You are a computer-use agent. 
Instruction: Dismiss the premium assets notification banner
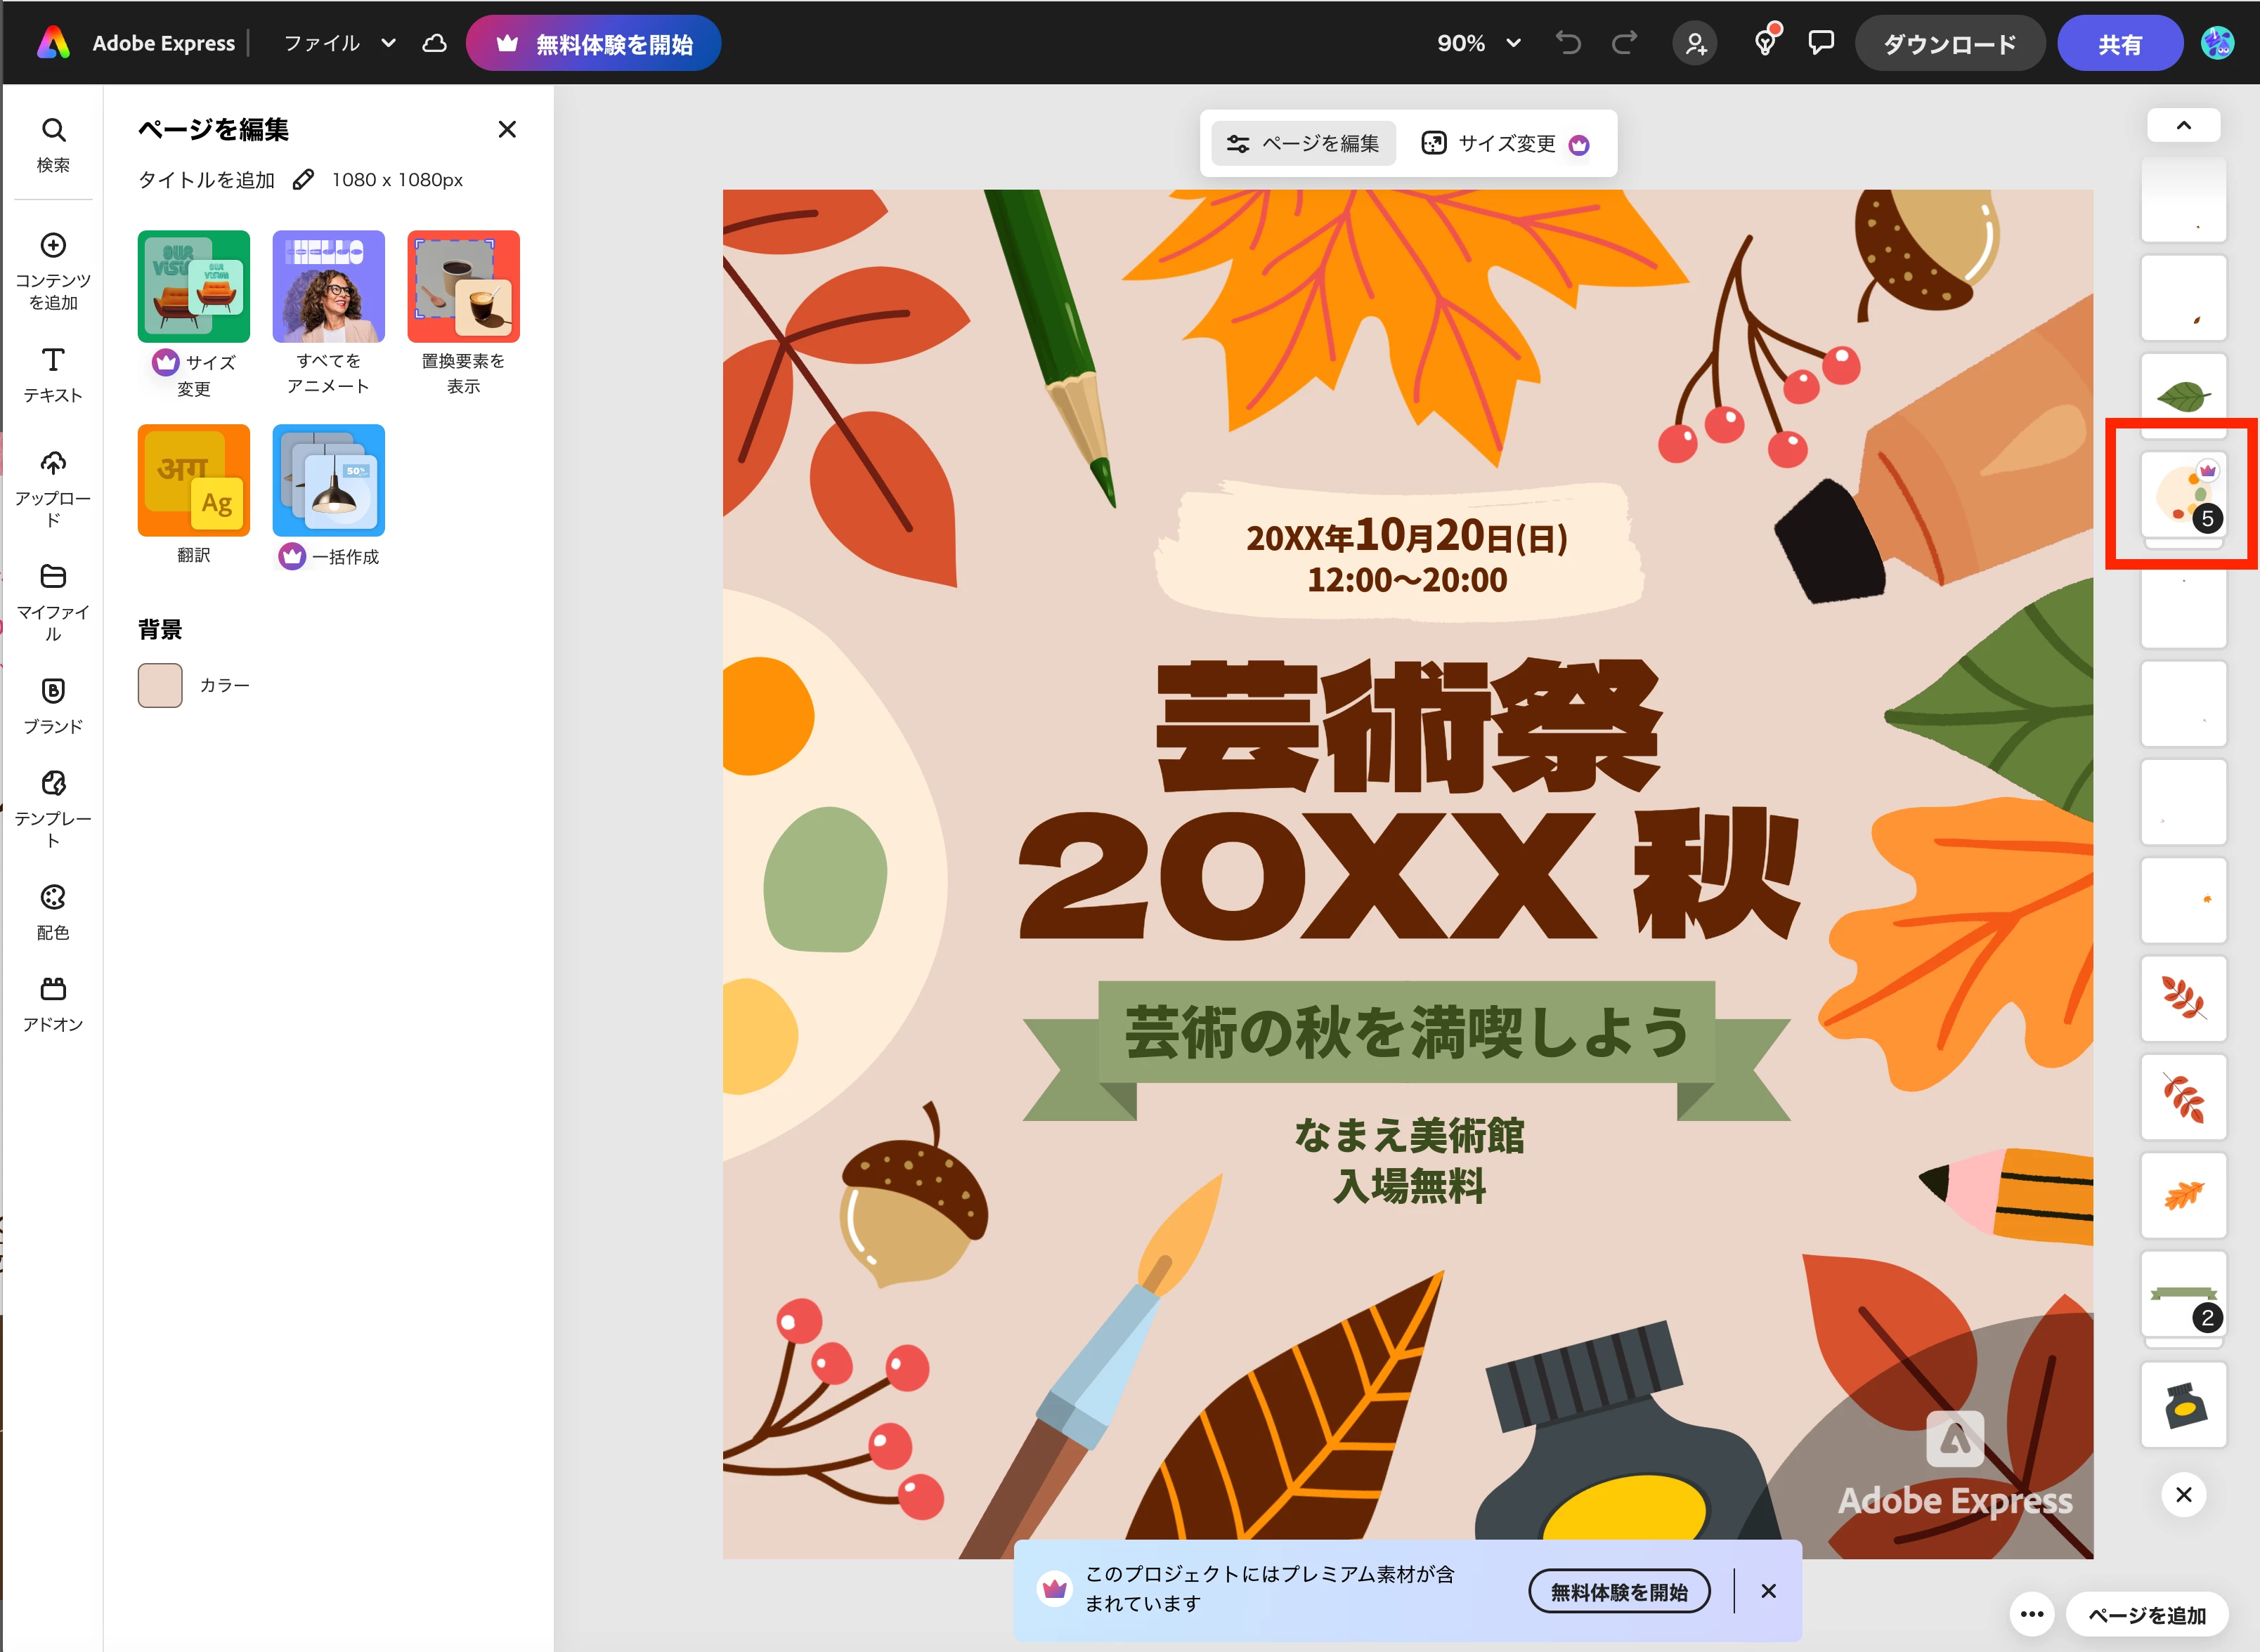point(1768,1591)
